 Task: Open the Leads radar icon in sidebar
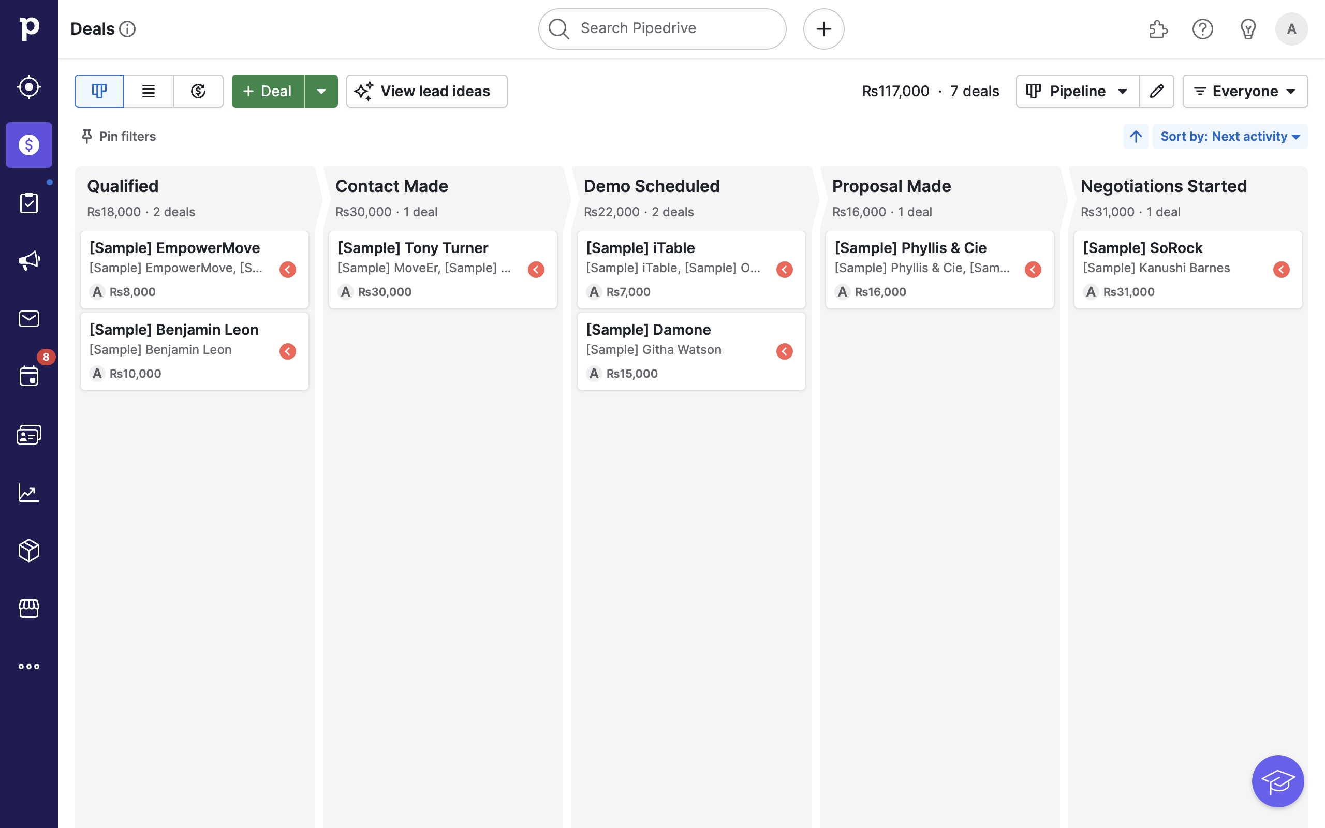(x=28, y=87)
